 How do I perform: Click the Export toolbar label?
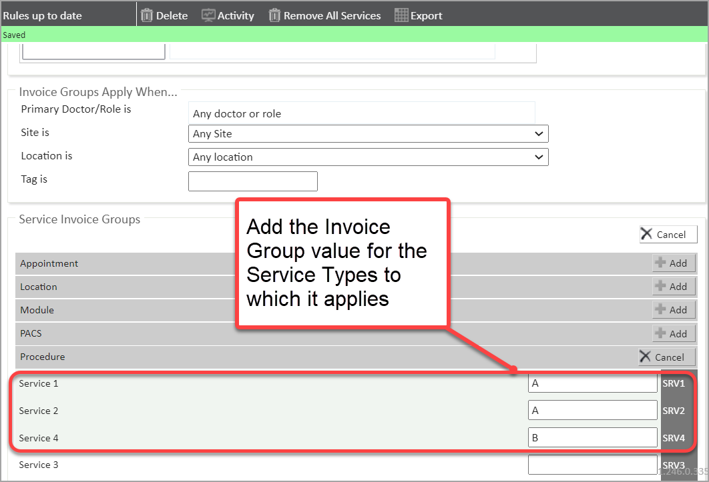click(x=427, y=16)
